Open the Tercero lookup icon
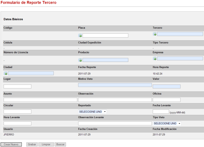The width and height of the screenshot is (204, 147). click(155, 34)
